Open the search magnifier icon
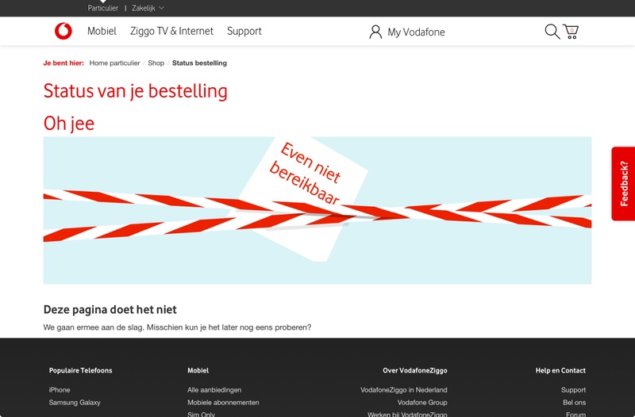The image size is (635, 417). (x=552, y=31)
